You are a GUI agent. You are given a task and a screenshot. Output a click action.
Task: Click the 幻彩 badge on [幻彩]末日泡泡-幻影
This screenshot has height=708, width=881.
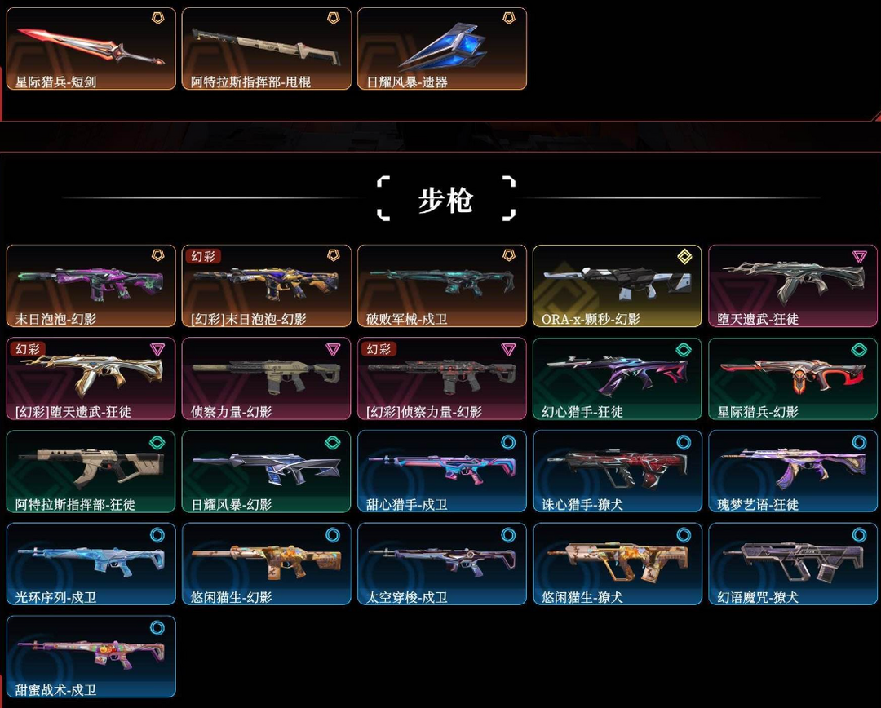203,256
